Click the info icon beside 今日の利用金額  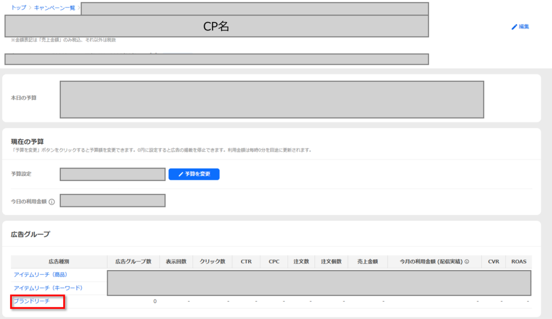click(52, 202)
